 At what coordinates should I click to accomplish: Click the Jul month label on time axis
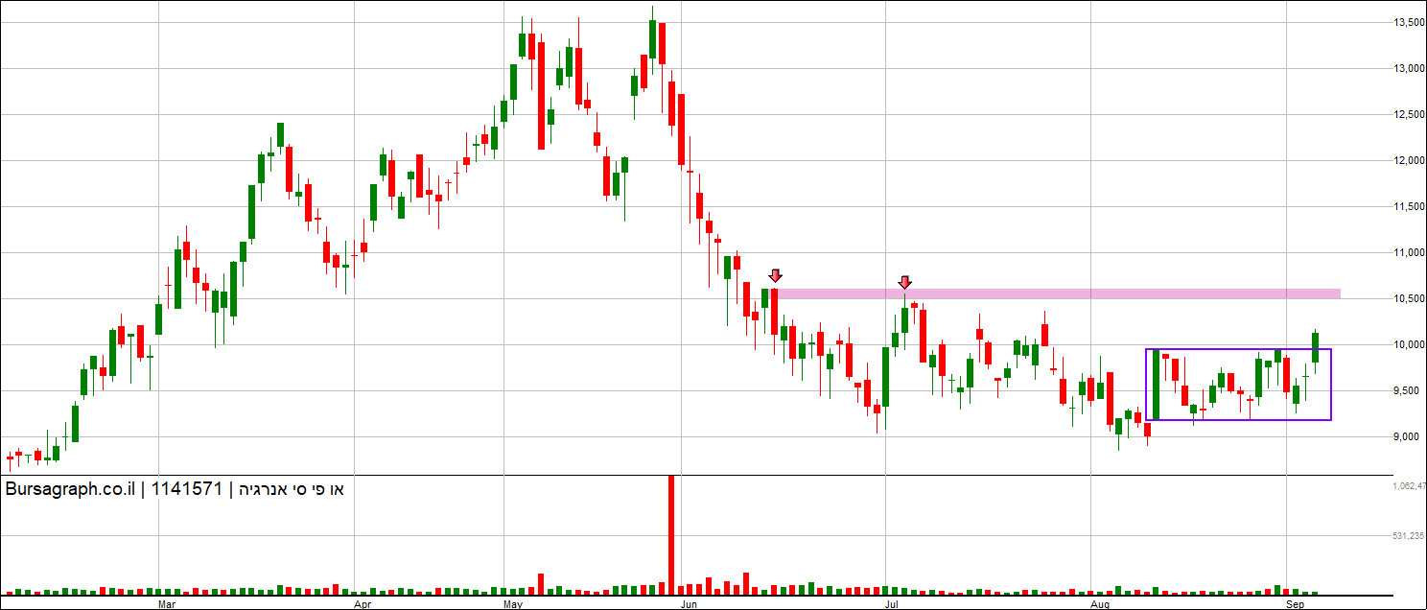891,604
